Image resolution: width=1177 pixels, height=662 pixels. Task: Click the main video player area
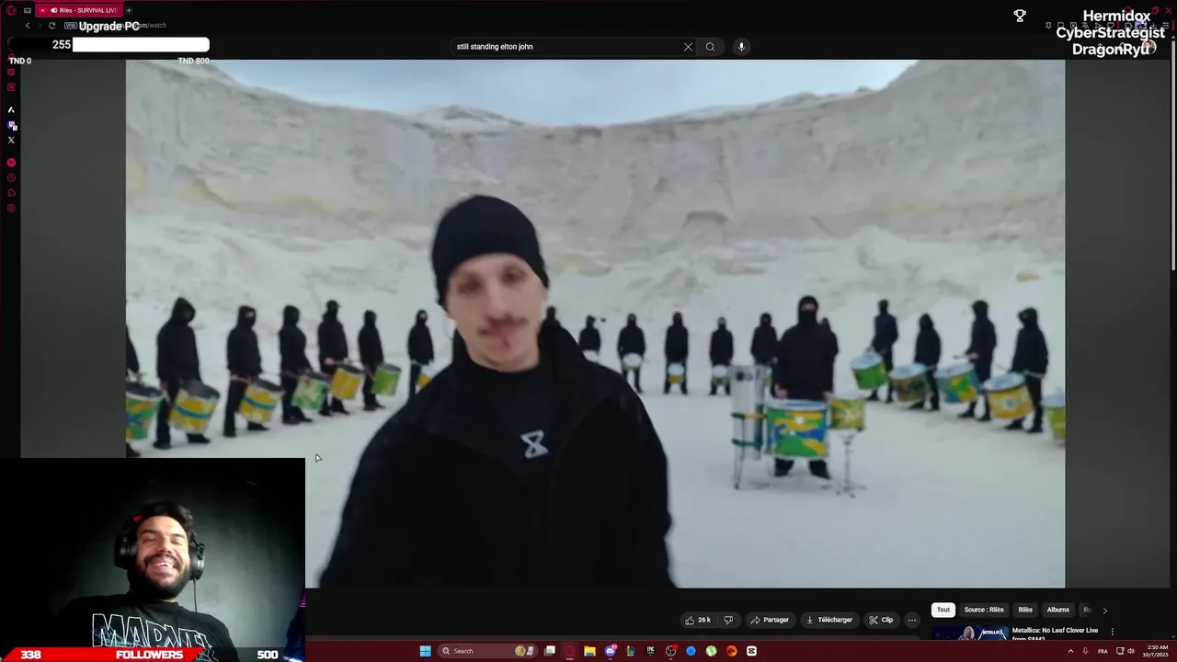(x=595, y=324)
